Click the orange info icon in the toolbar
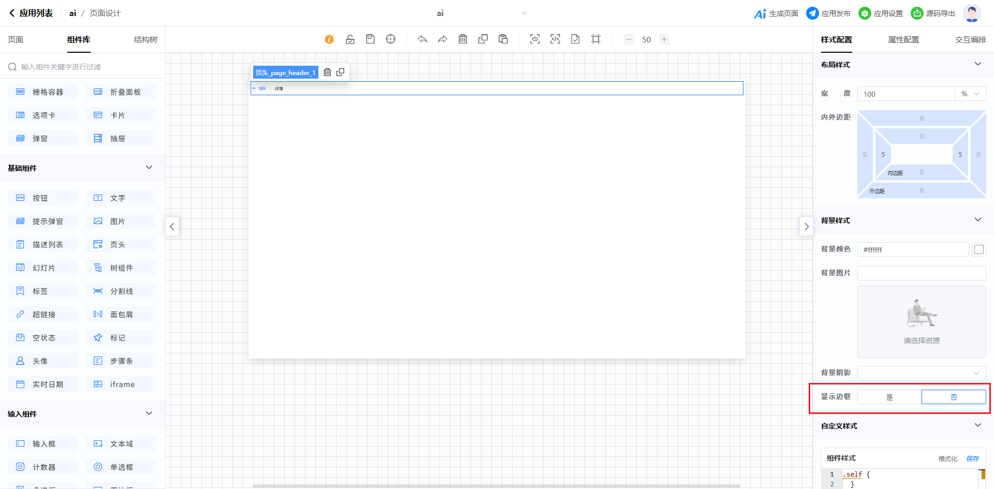Viewport: 994px width, 489px height. (329, 39)
